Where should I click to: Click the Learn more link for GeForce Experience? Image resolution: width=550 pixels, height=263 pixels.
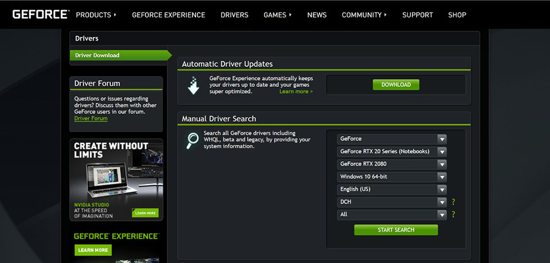[296, 91]
